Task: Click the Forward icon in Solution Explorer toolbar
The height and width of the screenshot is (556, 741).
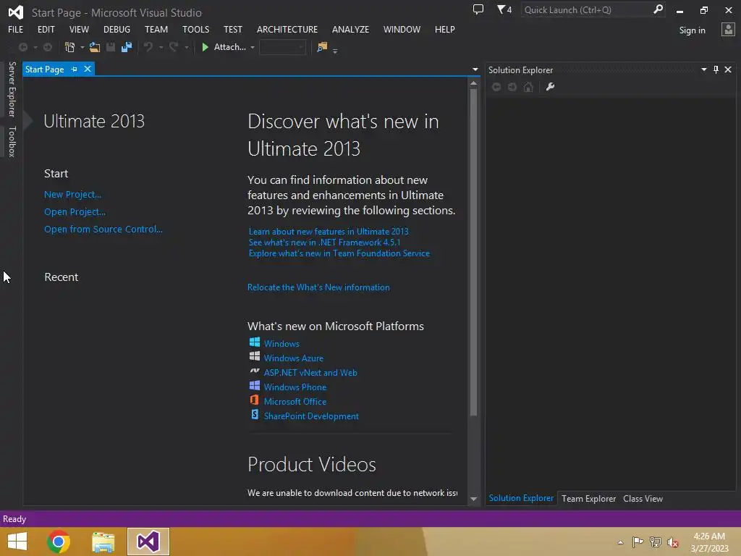Action: point(512,87)
